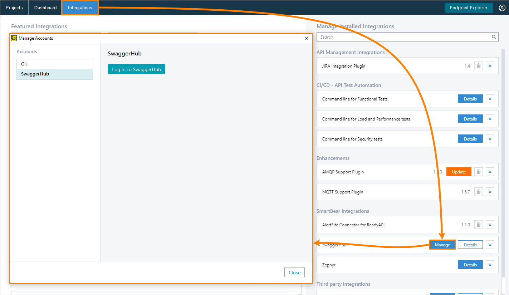Expand the AMQP Support Plugin details chevron

490,172
